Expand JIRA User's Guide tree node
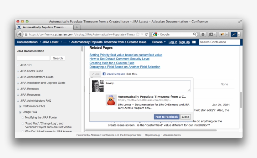257x158 pixels. tap(18, 71)
